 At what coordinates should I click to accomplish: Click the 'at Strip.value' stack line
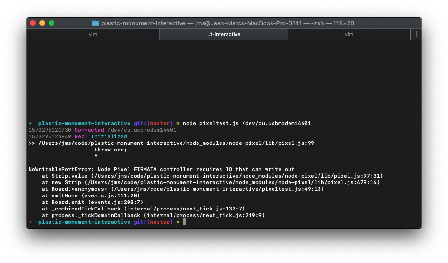coord(213,176)
